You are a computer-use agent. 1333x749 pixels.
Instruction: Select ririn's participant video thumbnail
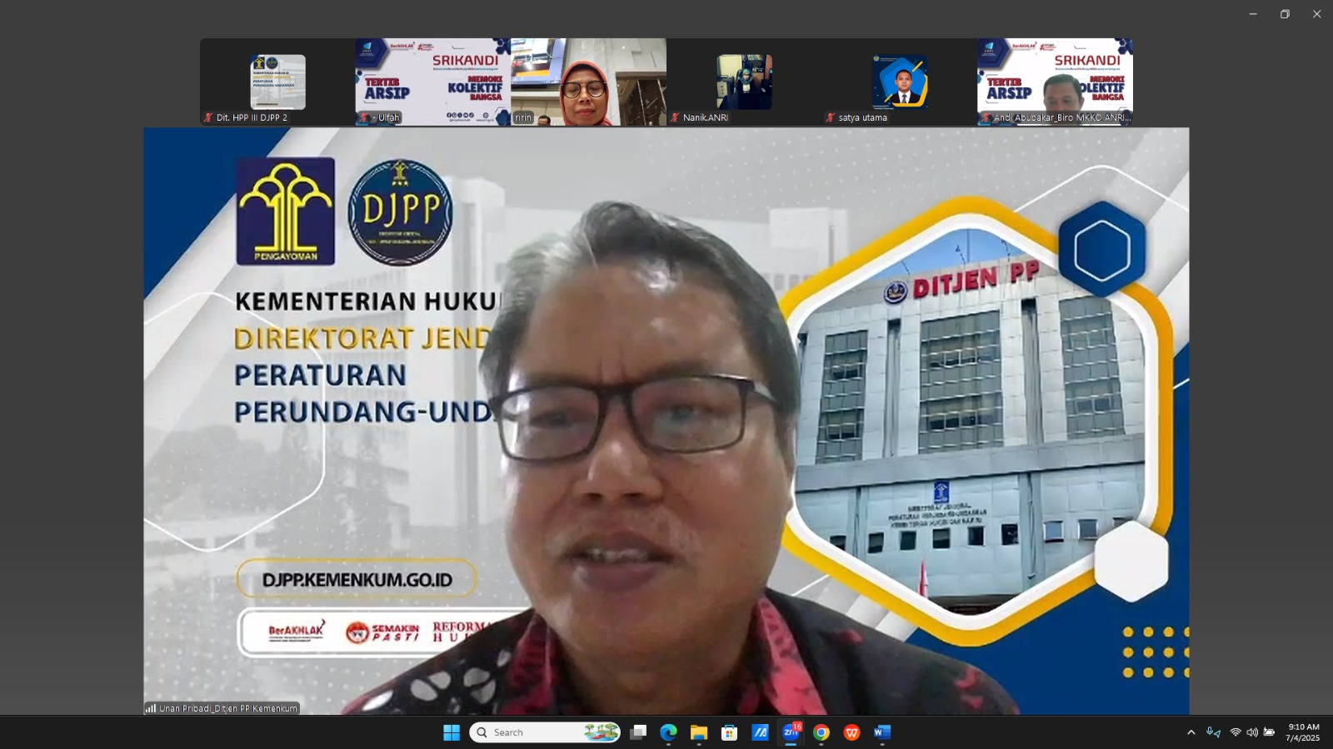click(588, 82)
